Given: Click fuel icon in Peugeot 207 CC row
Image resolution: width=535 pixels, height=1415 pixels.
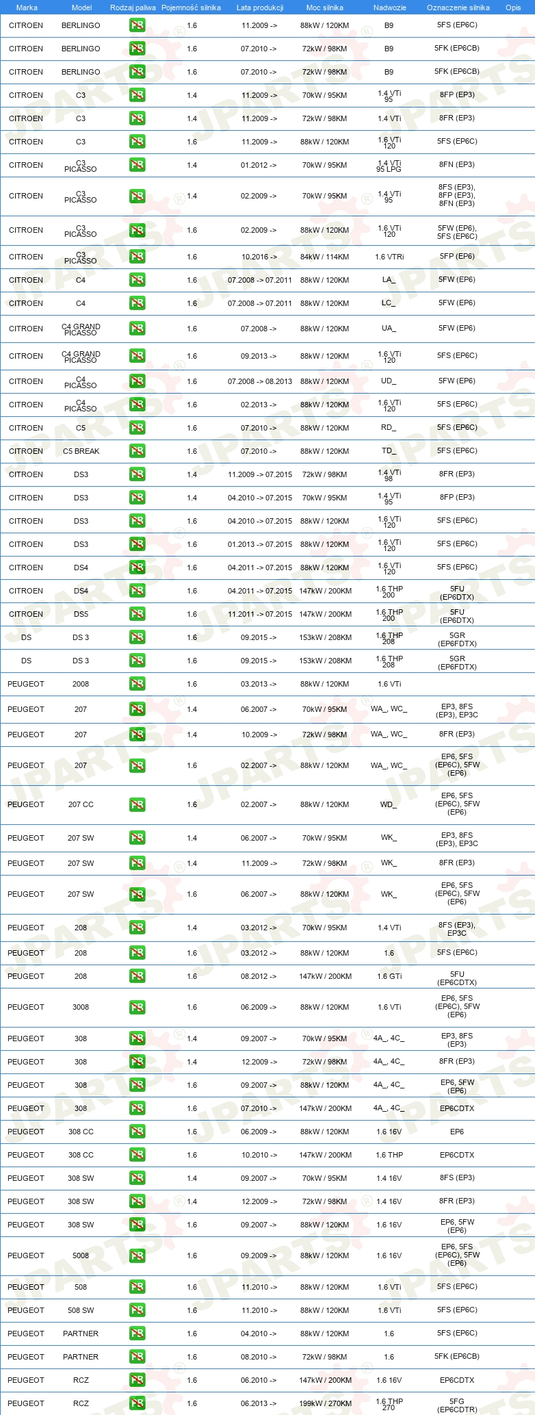Looking at the screenshot, I should tap(137, 804).
